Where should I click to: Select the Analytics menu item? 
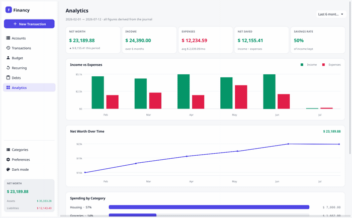coord(29,87)
